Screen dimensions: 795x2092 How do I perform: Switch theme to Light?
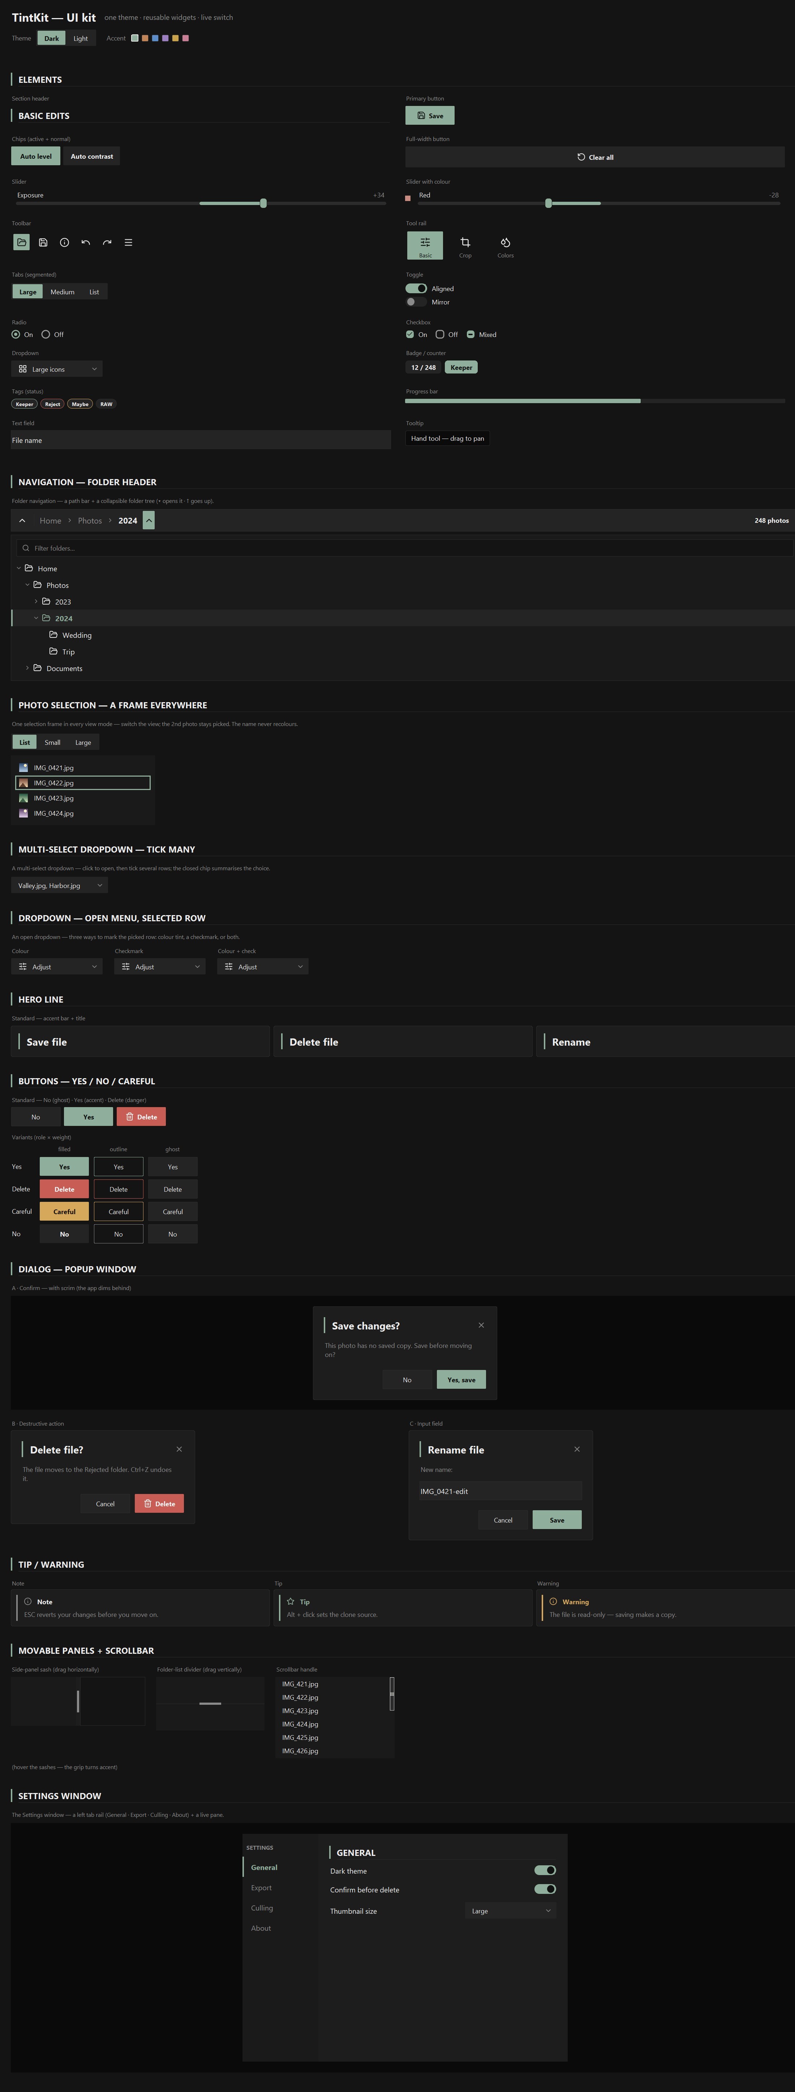point(80,38)
